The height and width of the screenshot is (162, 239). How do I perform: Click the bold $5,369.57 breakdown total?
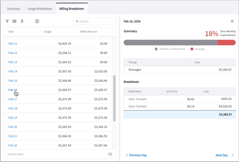[x=225, y=115]
